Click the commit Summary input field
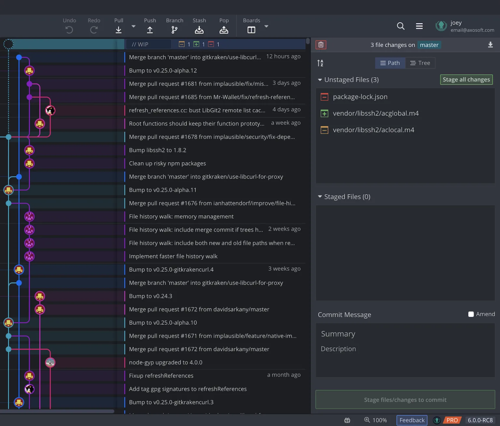This screenshot has height=426, width=500. 405,334
